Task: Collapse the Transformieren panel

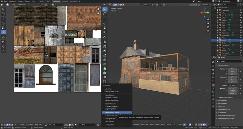Action: (x=223, y=65)
